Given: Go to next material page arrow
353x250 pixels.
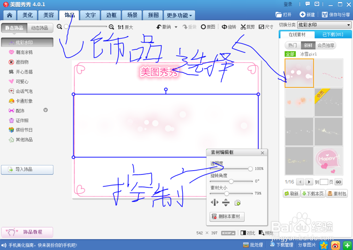Looking at the screenshot, I should [309, 182].
